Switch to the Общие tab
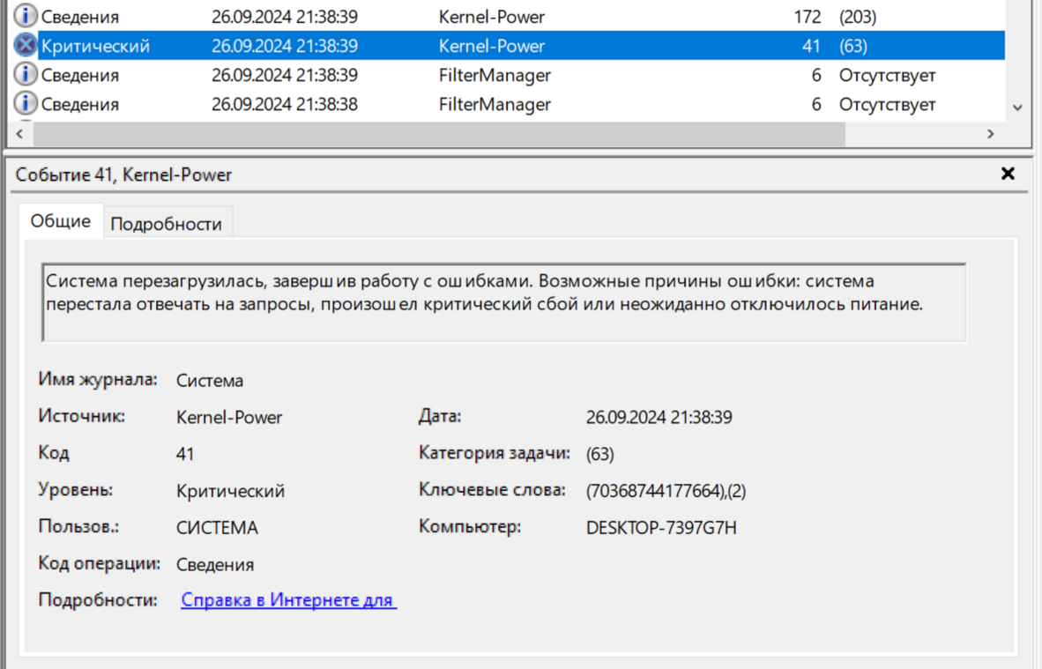Image resolution: width=1042 pixels, height=669 pixels. tap(60, 221)
